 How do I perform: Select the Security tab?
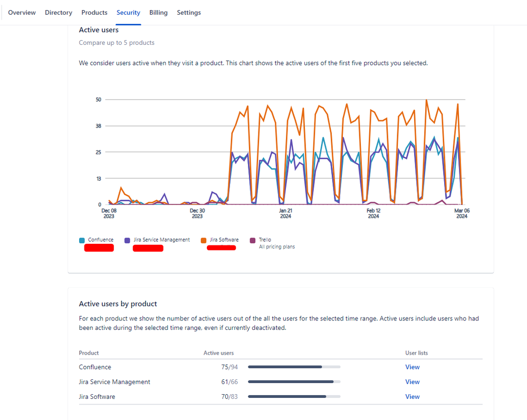coord(128,12)
